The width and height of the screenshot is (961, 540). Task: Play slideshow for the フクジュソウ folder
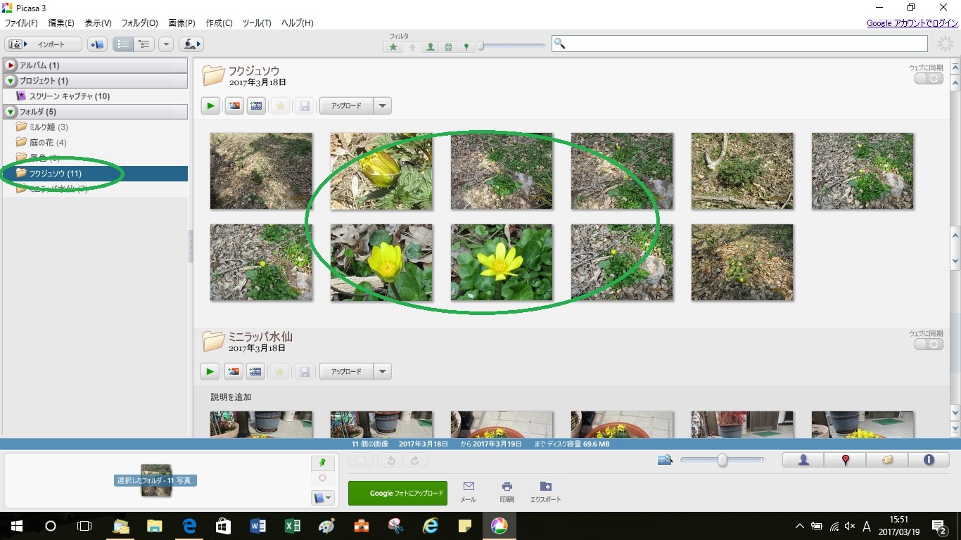pyautogui.click(x=210, y=106)
